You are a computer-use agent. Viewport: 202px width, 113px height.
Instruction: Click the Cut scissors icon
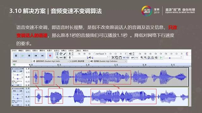point(113,57)
